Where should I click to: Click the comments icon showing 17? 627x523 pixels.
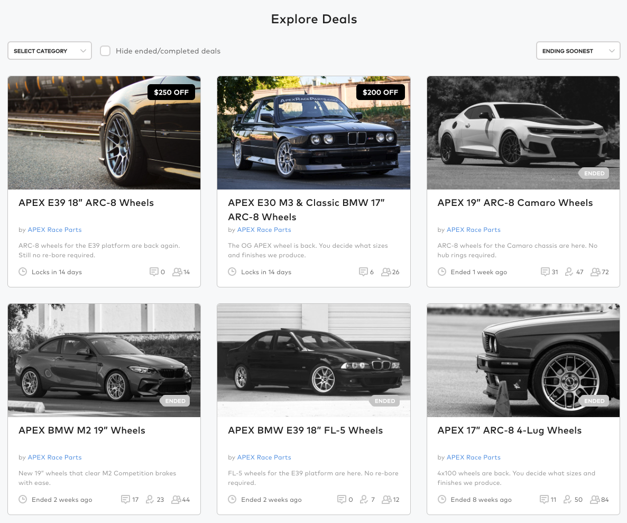point(125,499)
